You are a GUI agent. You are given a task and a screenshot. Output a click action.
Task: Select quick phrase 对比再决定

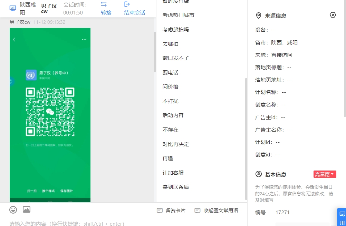176,144
